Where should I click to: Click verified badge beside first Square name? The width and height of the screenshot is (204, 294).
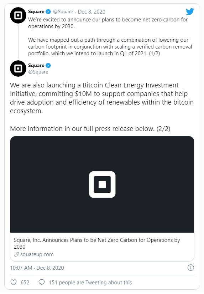[48, 12]
